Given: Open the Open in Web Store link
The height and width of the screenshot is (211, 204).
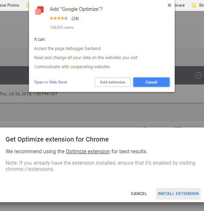Looking at the screenshot, I should [50, 82].
